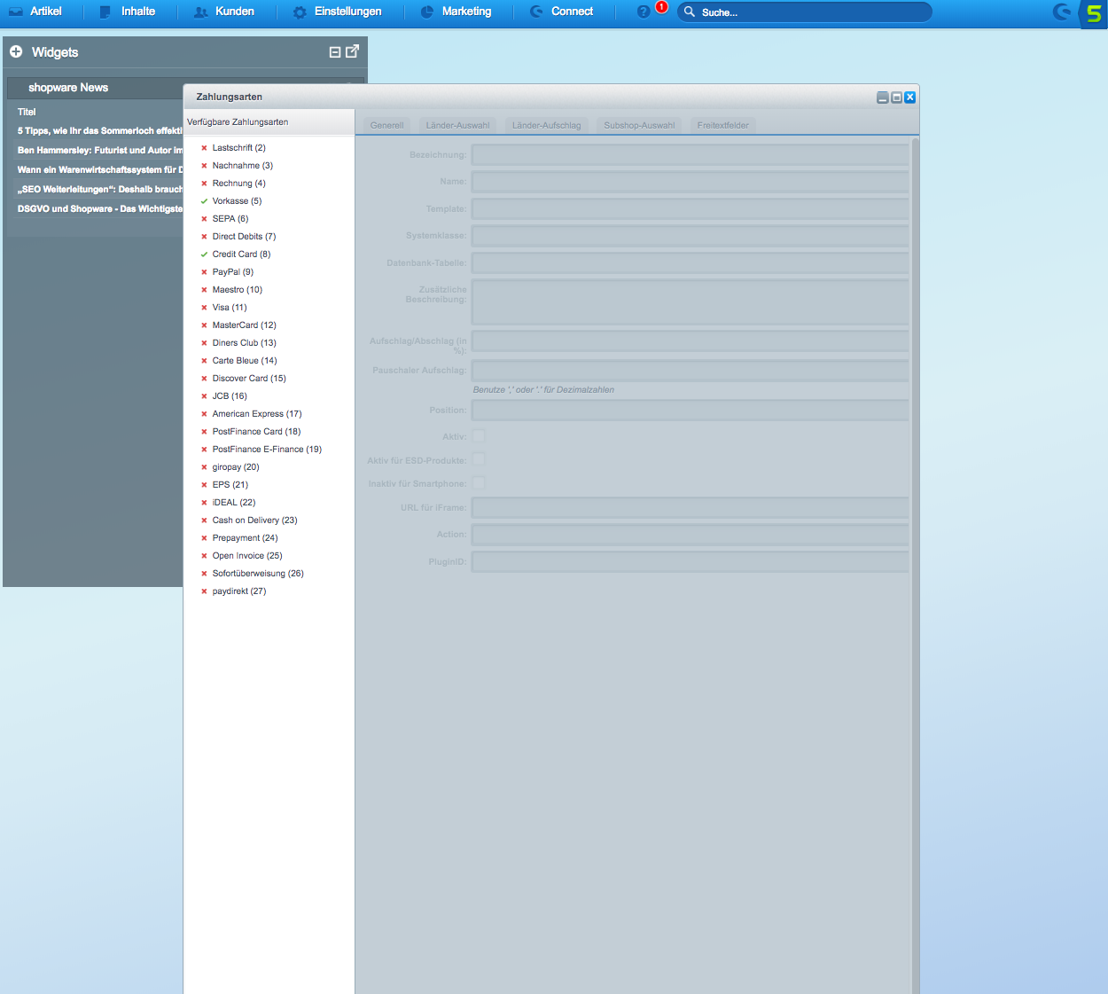The image size is (1108, 994).
Task: Open the help question mark icon
Action: [x=644, y=12]
